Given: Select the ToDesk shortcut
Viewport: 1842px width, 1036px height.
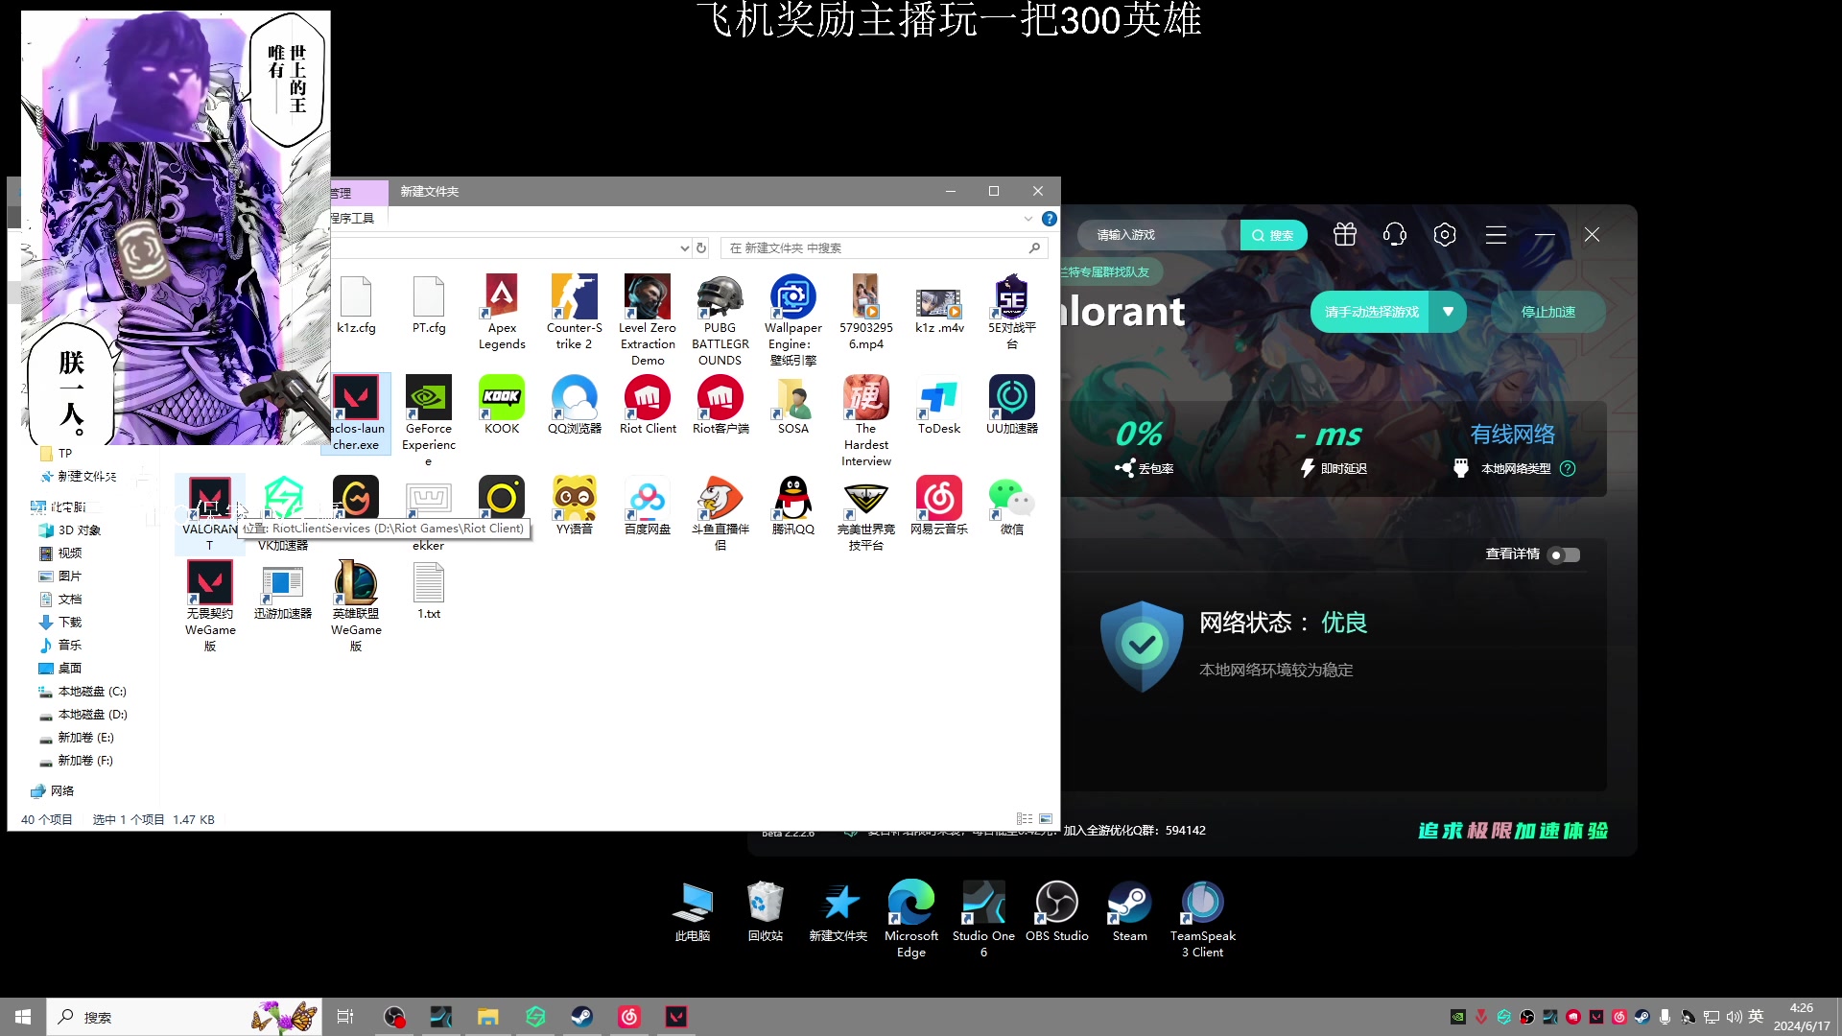Looking at the screenshot, I should point(939,405).
